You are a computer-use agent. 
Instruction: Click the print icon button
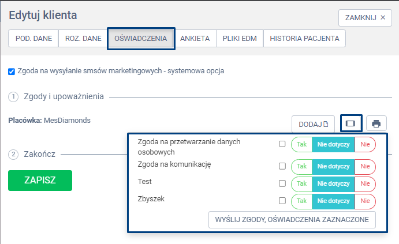(x=376, y=123)
